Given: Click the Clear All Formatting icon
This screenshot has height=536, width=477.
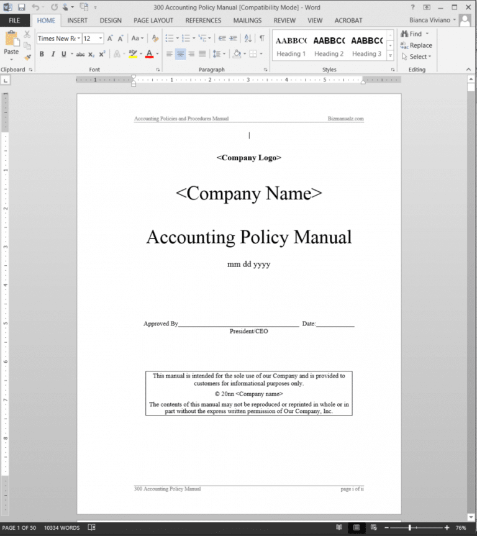Looking at the screenshot, I should coord(155,39).
